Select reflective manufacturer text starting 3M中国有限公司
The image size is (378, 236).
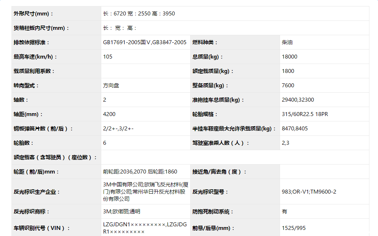[x=146, y=192]
